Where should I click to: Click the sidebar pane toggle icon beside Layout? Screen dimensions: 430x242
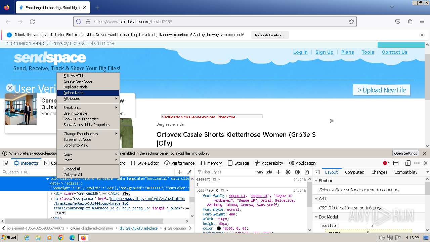click(x=317, y=172)
